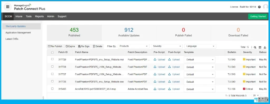The width and height of the screenshot is (270, 104).
Task: Click Pre-Script upload icon for patch 317727
Action: point(155,74)
